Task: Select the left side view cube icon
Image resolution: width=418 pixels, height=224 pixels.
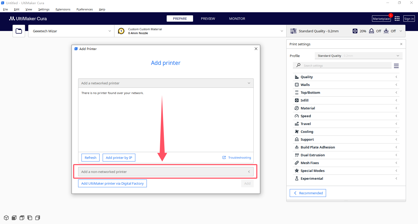Action: (30, 218)
